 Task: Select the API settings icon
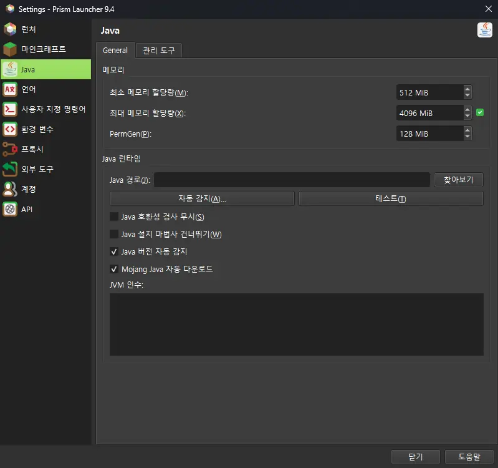tap(10, 209)
